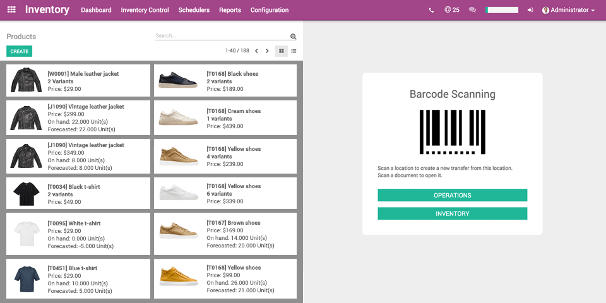This screenshot has width=606, height=303.
Task: Click the phone call icon
Action: pyautogui.click(x=431, y=10)
